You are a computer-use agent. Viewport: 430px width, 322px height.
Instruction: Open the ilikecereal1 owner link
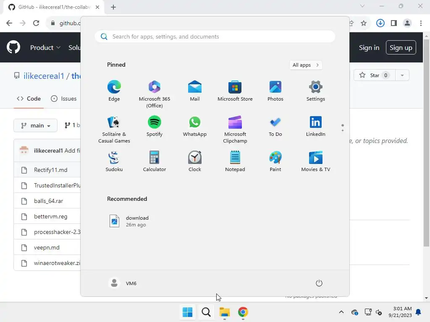[44, 76]
